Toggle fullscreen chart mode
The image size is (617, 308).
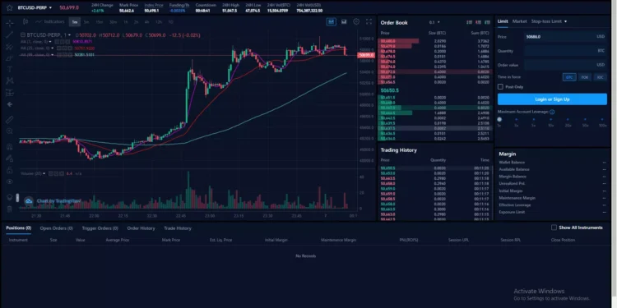369,22
